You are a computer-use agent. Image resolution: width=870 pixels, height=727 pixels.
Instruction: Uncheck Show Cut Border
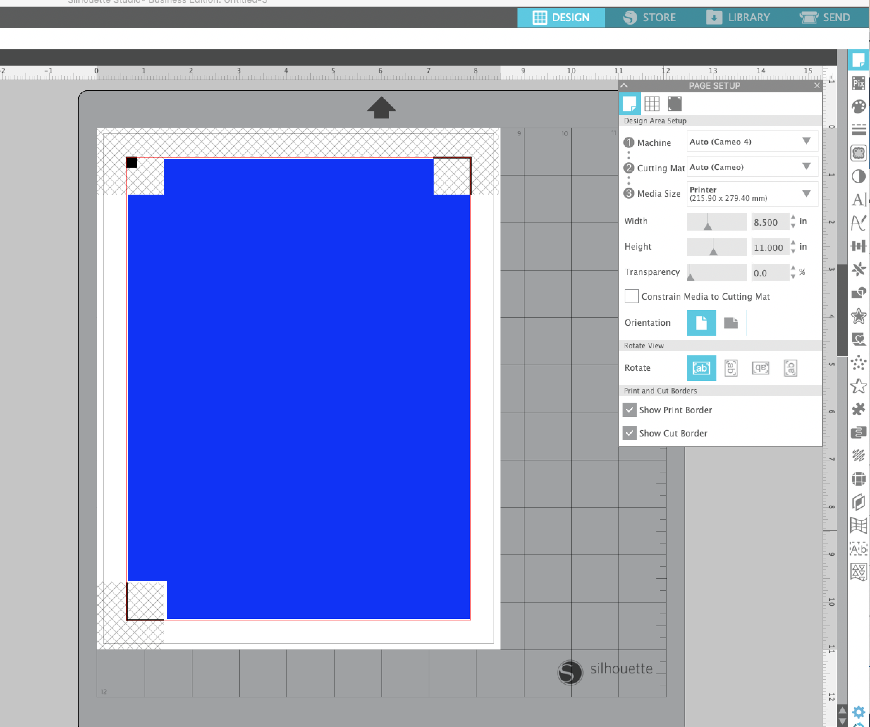(630, 433)
